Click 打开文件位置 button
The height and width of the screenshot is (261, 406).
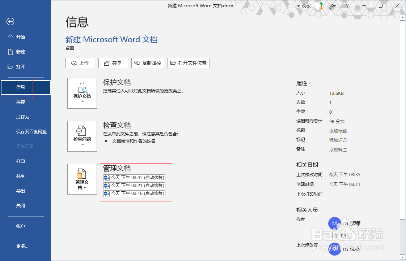coord(189,63)
